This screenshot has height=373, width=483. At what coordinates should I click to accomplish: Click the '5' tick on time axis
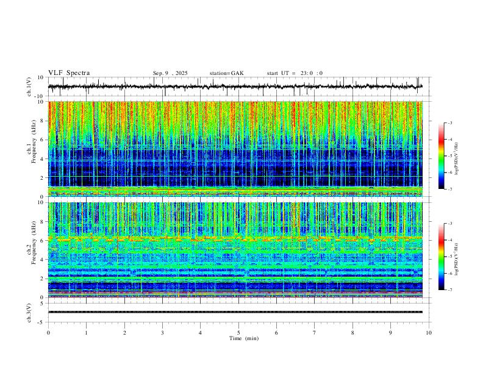pyautogui.click(x=238, y=333)
